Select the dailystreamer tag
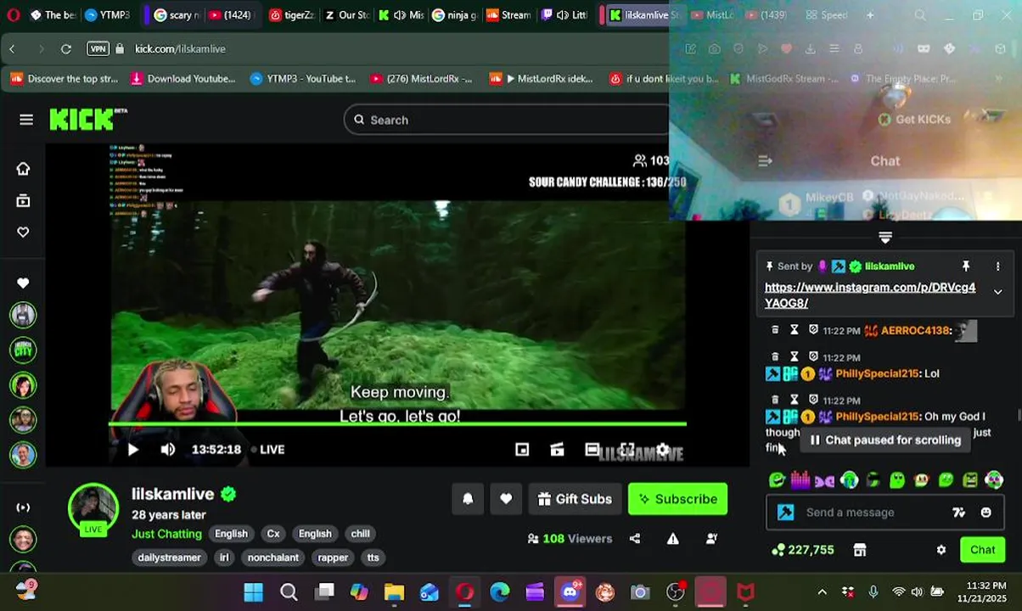1022x611 pixels. pyautogui.click(x=169, y=558)
